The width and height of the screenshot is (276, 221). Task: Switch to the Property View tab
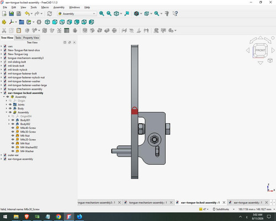[x=31, y=38]
